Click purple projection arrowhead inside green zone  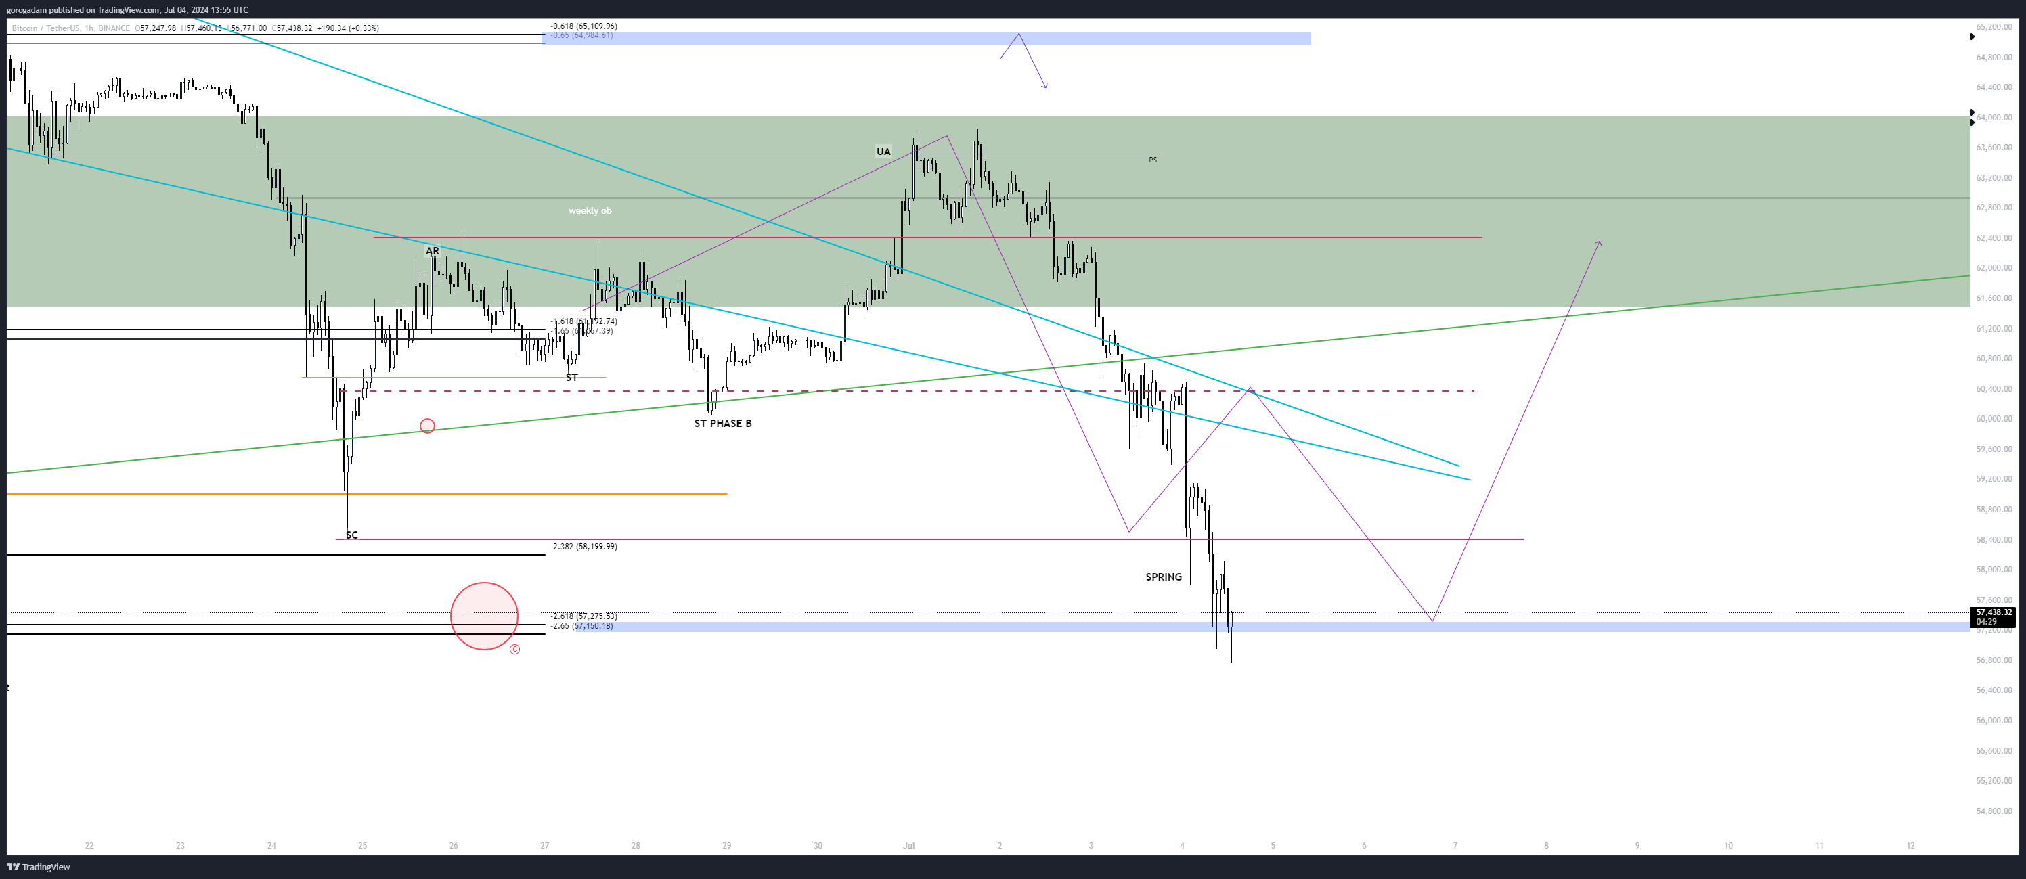1599,243
